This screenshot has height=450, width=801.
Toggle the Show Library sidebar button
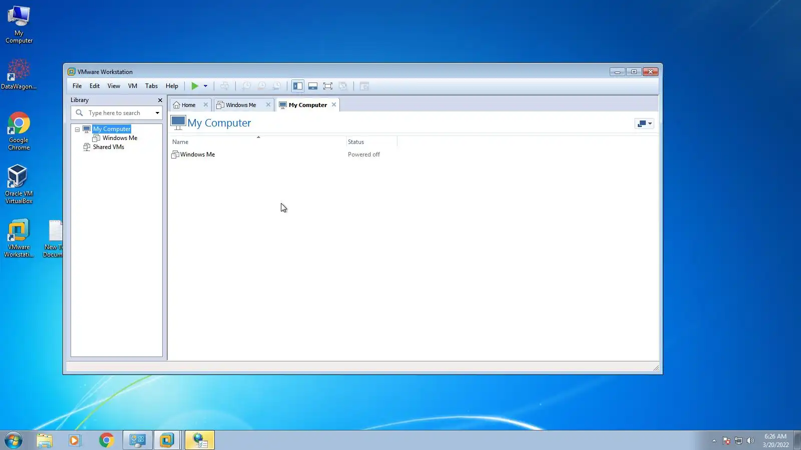(x=298, y=86)
